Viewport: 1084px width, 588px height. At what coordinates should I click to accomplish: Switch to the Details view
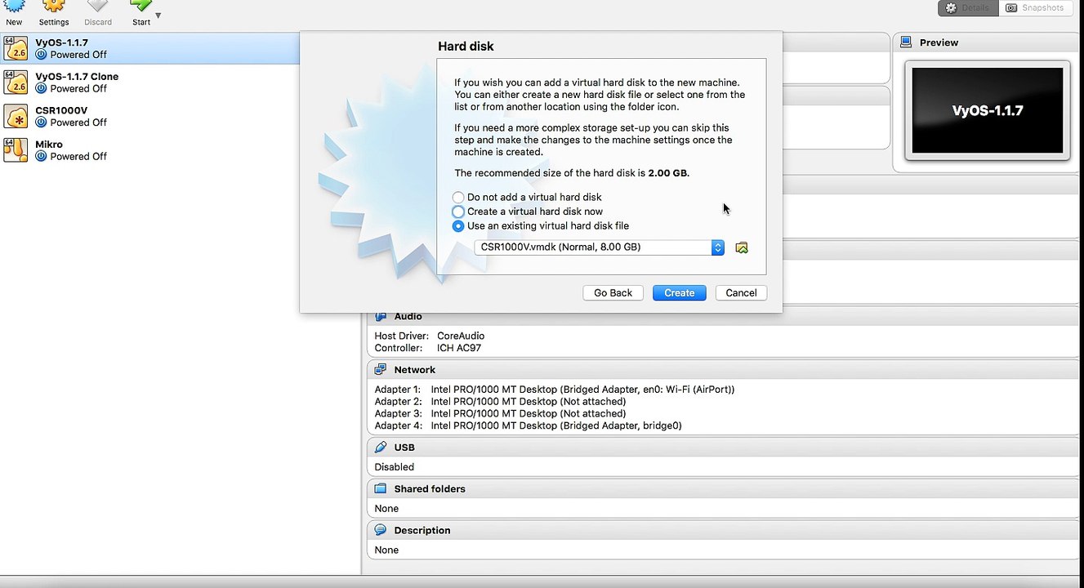click(968, 8)
